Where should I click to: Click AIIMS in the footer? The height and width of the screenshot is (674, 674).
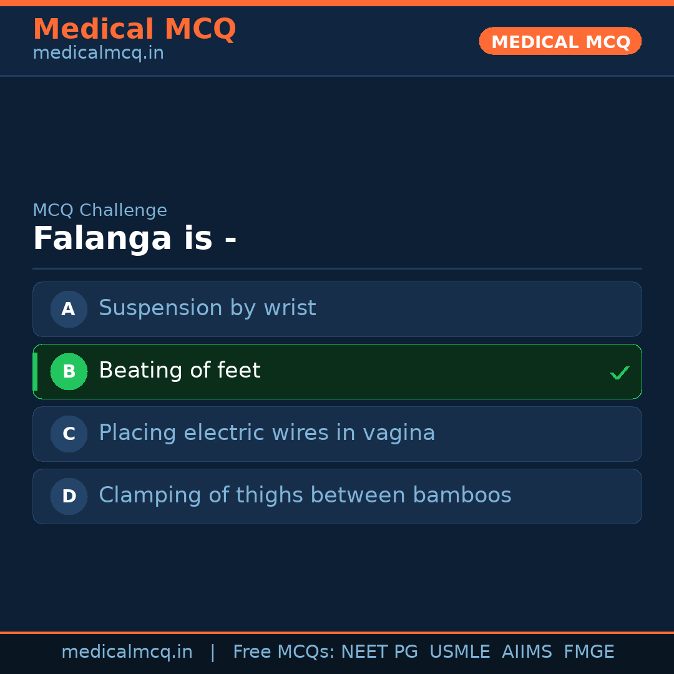pos(527,652)
